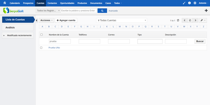
Task: Open the Cuentas module
Action: (x=40, y=3)
